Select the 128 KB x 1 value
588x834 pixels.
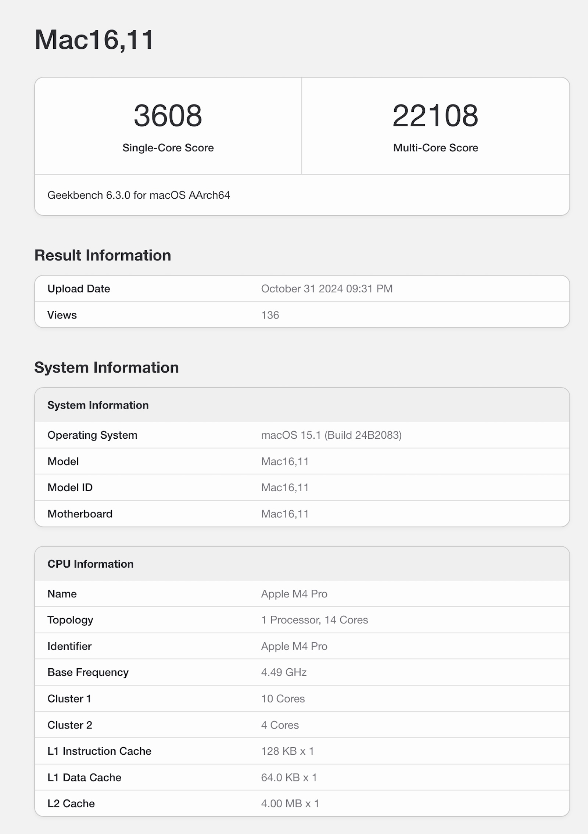tap(287, 751)
